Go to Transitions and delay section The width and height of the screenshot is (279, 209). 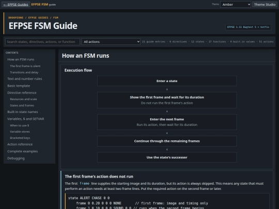[x=24, y=72]
